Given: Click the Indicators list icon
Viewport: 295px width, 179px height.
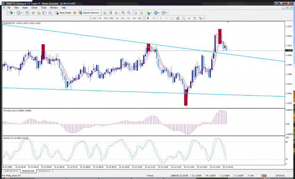Looking at the screenshot, I should (148, 13).
